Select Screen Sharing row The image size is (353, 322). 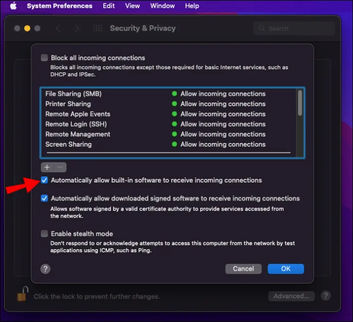point(168,145)
